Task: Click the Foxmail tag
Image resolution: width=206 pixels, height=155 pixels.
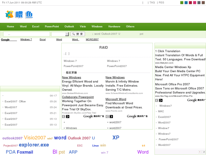Action: click(x=25, y=152)
